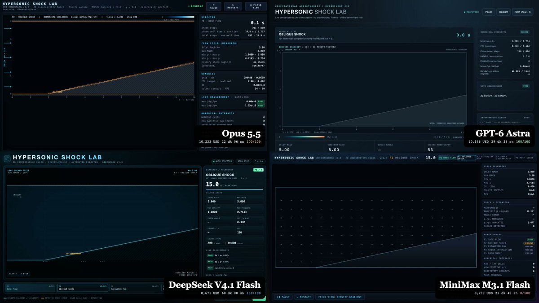Click the 'Field View · G' button

click(523, 12)
